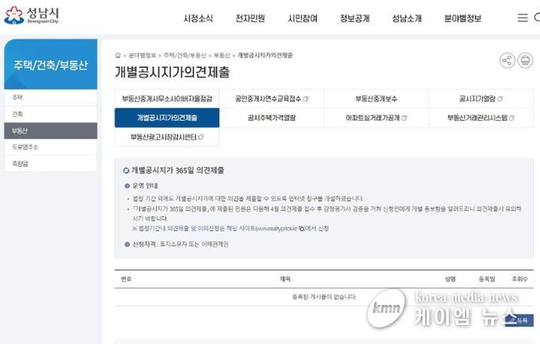Click external link icon beside 아파트실거래가공개
Image resolution: width=540 pixels, height=344 pixels.
pyautogui.click(x=404, y=118)
